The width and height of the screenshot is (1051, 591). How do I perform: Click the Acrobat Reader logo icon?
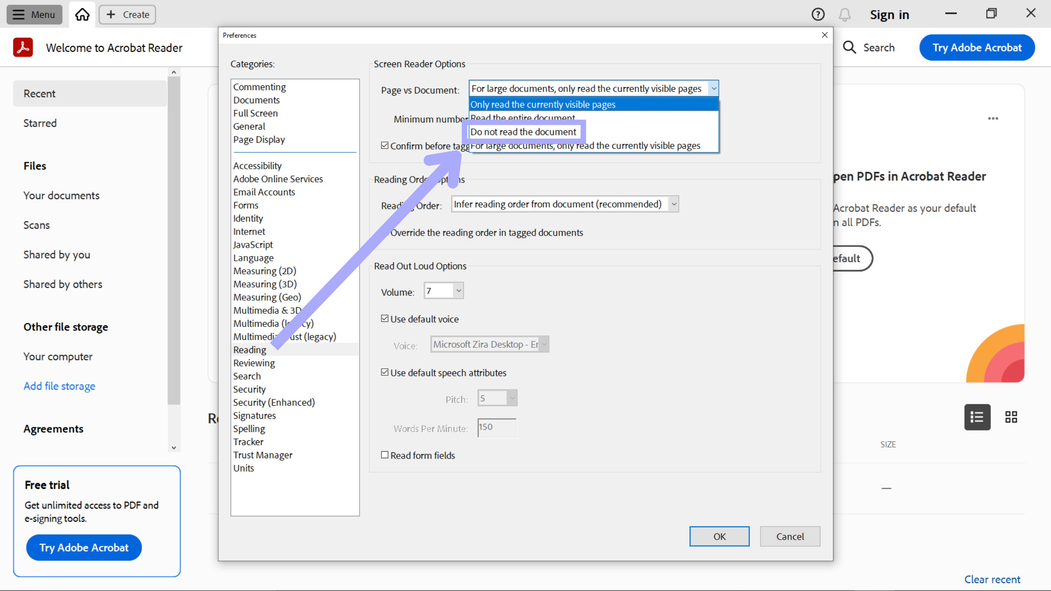click(23, 47)
